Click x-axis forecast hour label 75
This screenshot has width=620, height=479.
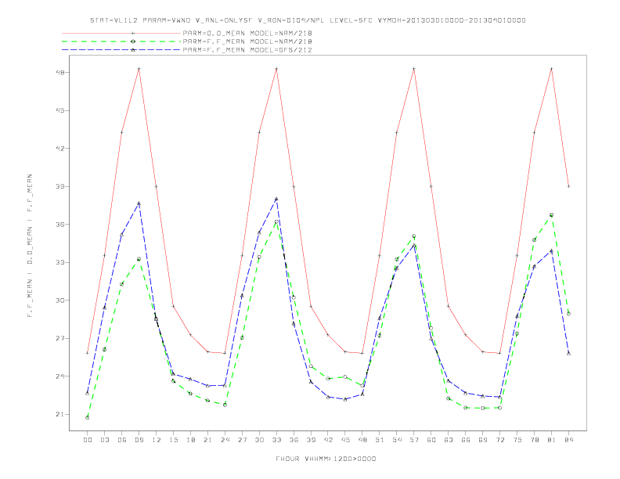(x=517, y=440)
